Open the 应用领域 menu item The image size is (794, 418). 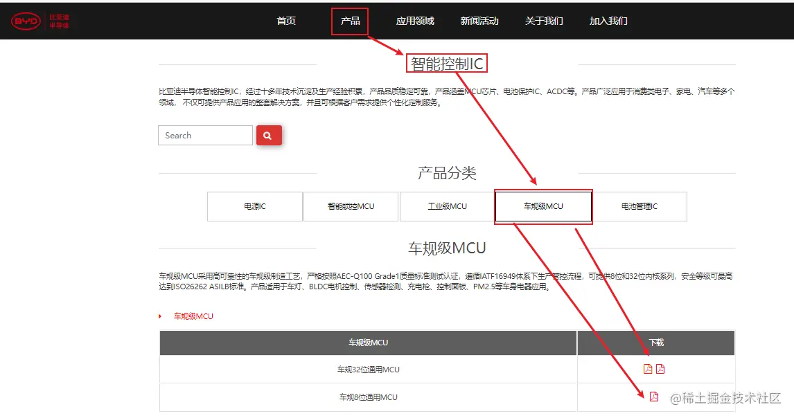[x=415, y=21]
